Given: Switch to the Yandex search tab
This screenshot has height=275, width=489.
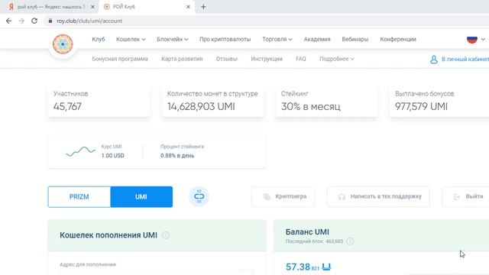Looking at the screenshot, I should tap(50, 7).
